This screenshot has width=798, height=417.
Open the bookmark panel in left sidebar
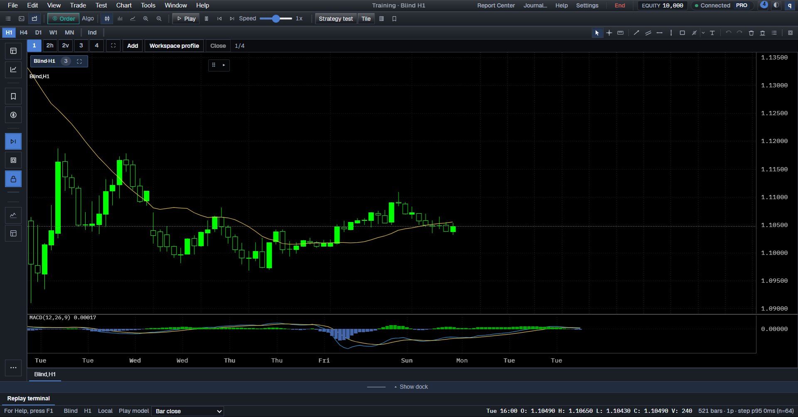[13, 96]
